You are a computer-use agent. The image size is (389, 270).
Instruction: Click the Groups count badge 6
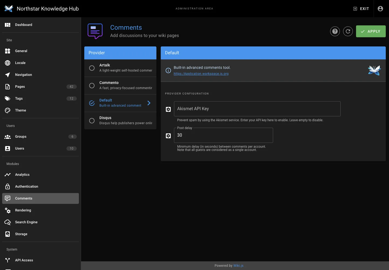pos(72,137)
